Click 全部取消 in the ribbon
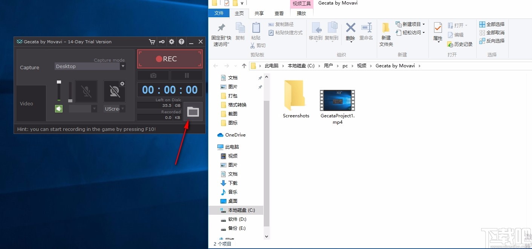Viewport: 532px width, 249px height. pos(492,32)
